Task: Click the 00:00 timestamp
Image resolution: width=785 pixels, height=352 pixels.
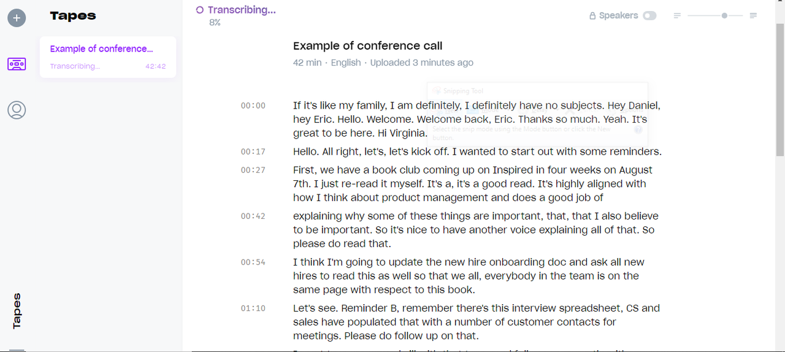Action: coord(253,105)
